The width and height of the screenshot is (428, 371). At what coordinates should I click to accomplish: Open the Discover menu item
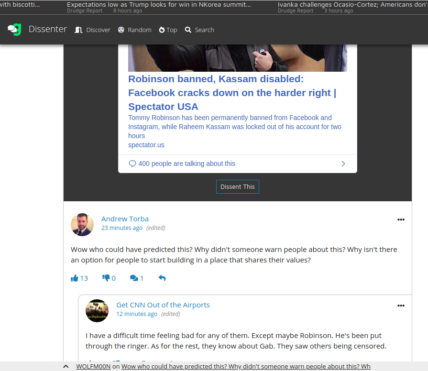tap(92, 30)
